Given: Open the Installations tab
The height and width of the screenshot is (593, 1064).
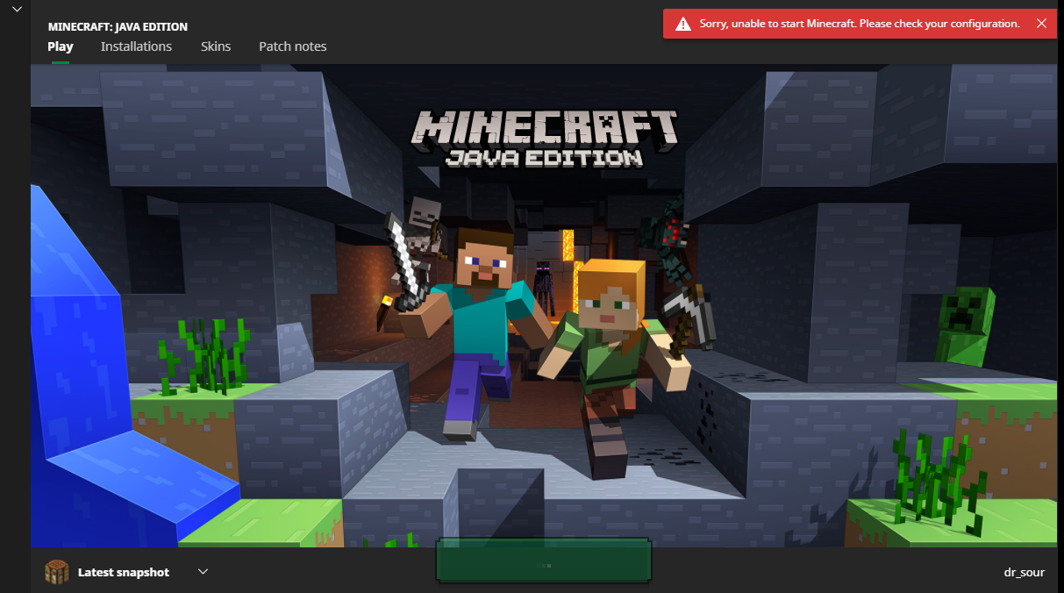Looking at the screenshot, I should [x=136, y=46].
